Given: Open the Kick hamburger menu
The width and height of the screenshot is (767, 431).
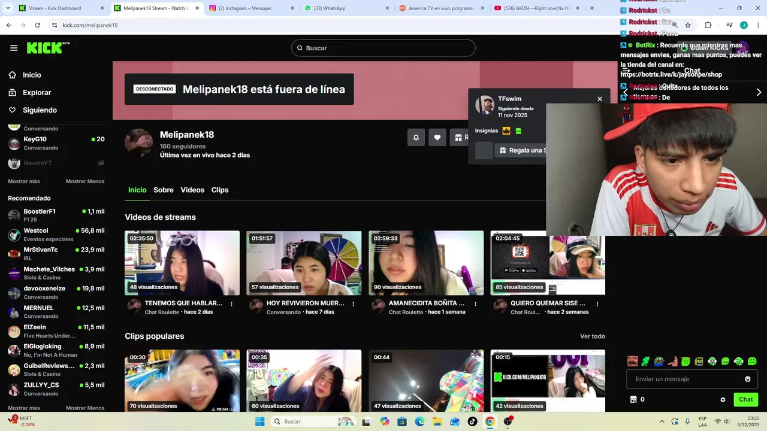Looking at the screenshot, I should (14, 48).
